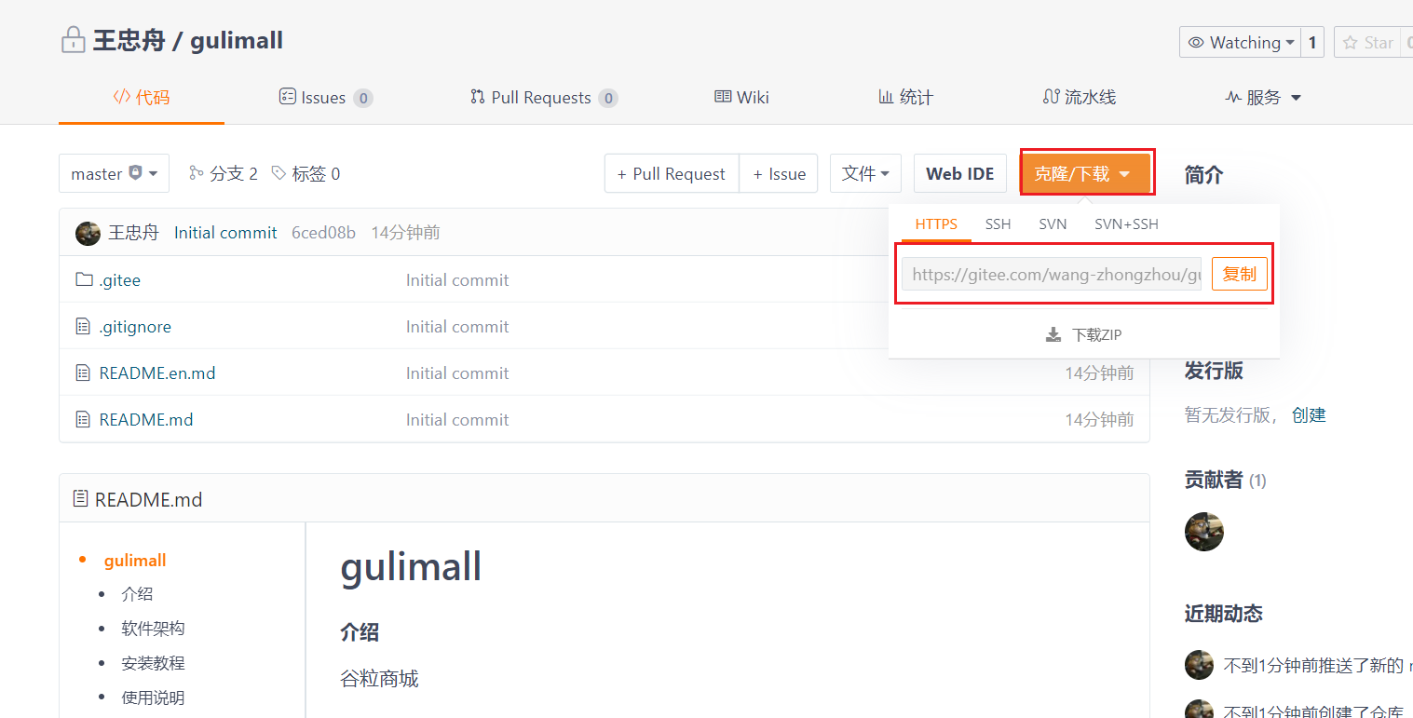
Task: Select the HTTPS clone tab
Action: click(936, 224)
